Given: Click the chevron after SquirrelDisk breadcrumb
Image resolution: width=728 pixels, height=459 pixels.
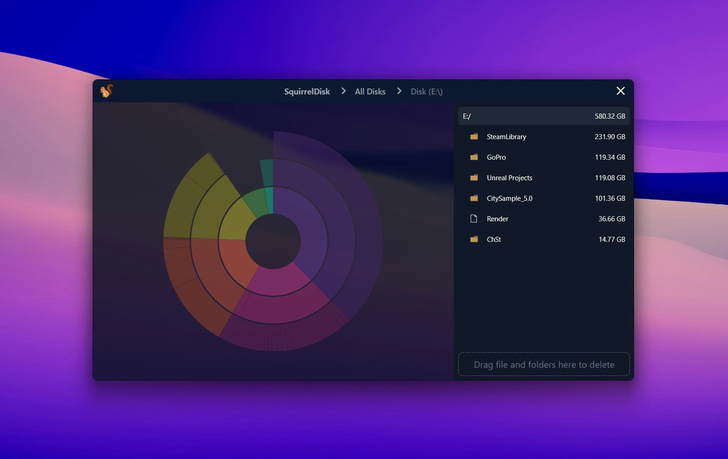Looking at the screenshot, I should [343, 91].
